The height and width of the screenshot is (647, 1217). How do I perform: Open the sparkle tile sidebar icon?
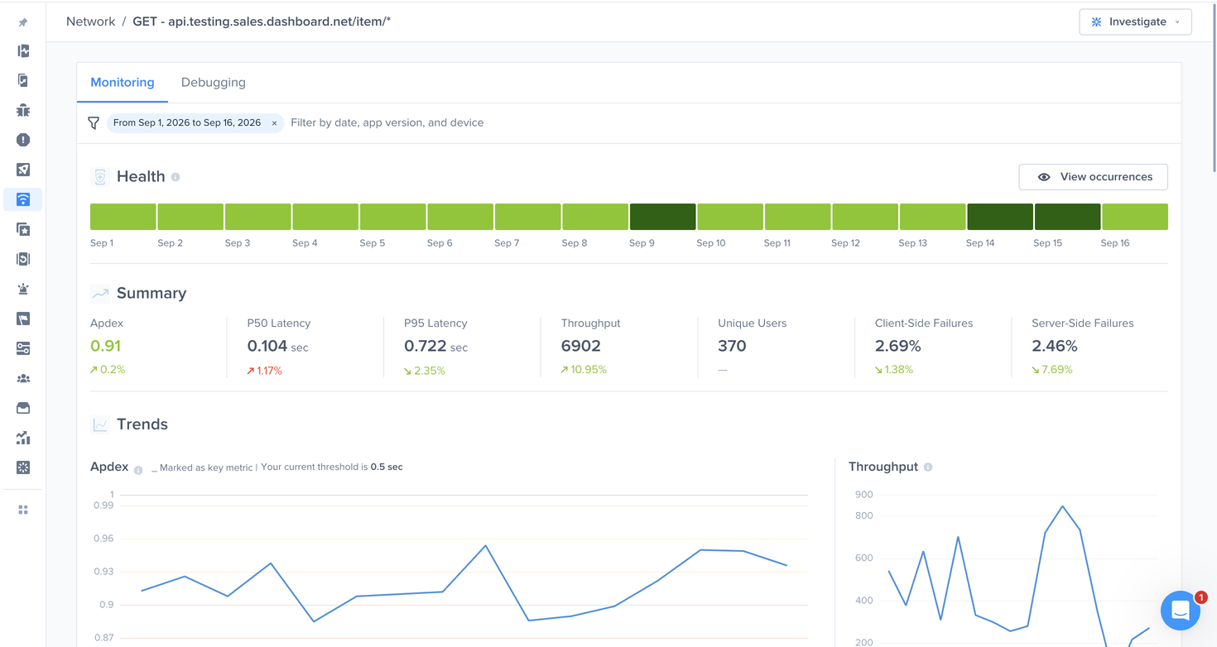(23, 467)
